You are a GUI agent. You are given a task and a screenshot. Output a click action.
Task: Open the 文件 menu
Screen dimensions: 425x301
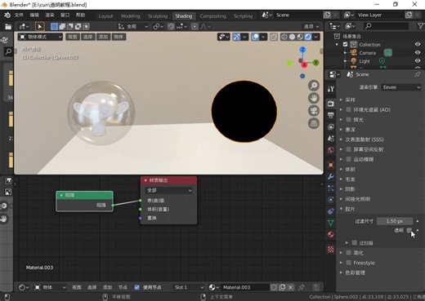click(x=19, y=15)
